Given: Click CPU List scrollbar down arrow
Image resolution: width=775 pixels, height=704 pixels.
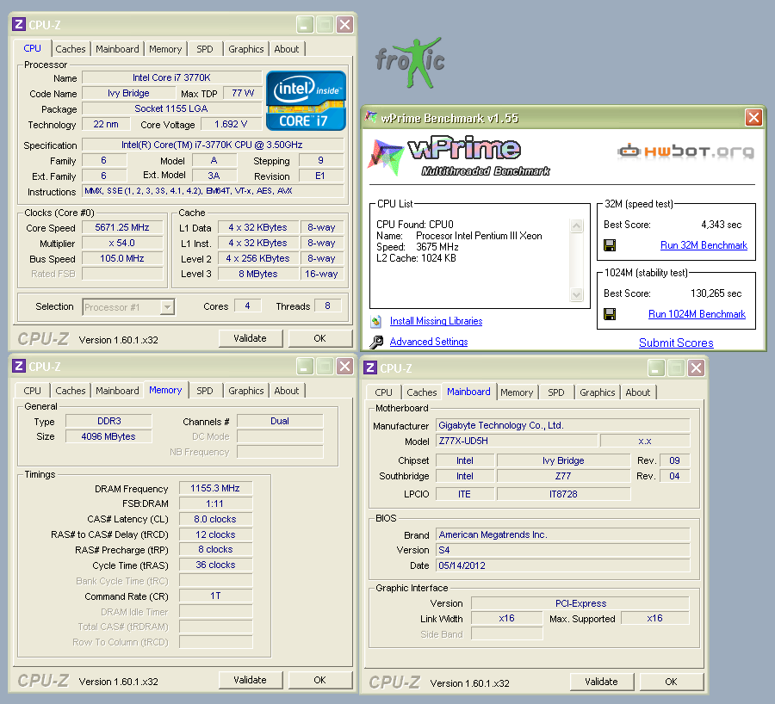Looking at the screenshot, I should (x=576, y=295).
